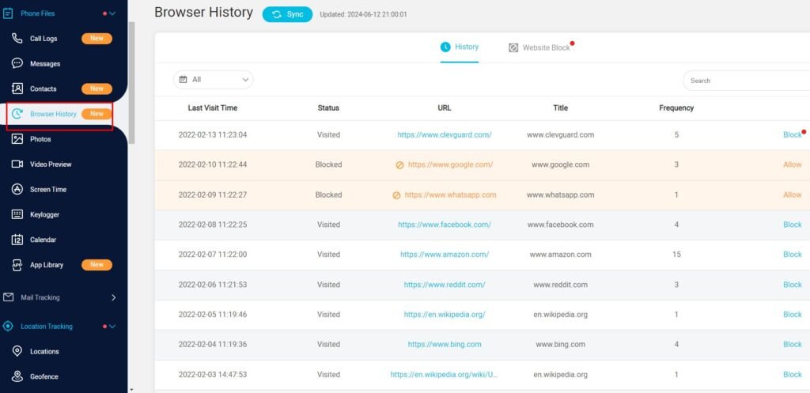Screen dimensions: 810x393
Task: Switch to the Website Block tab
Action: (539, 47)
